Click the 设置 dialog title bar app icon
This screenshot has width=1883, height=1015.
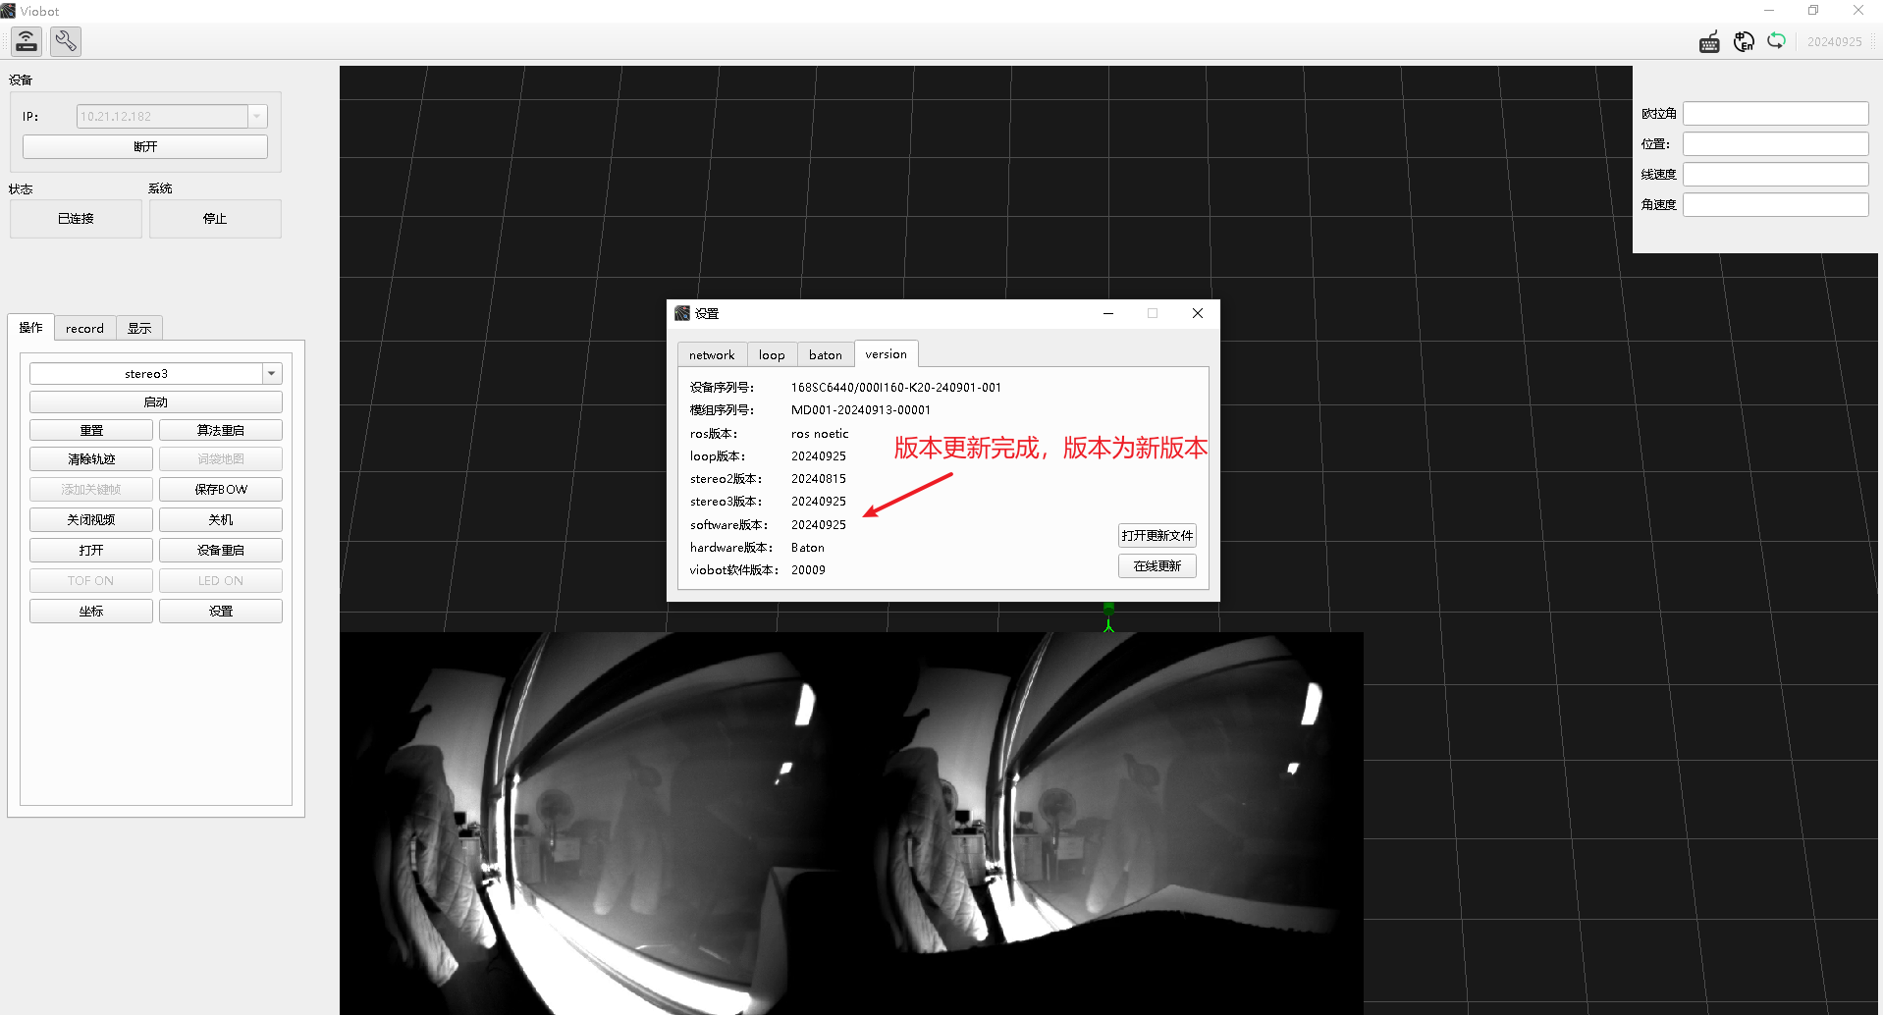pyautogui.click(x=682, y=313)
